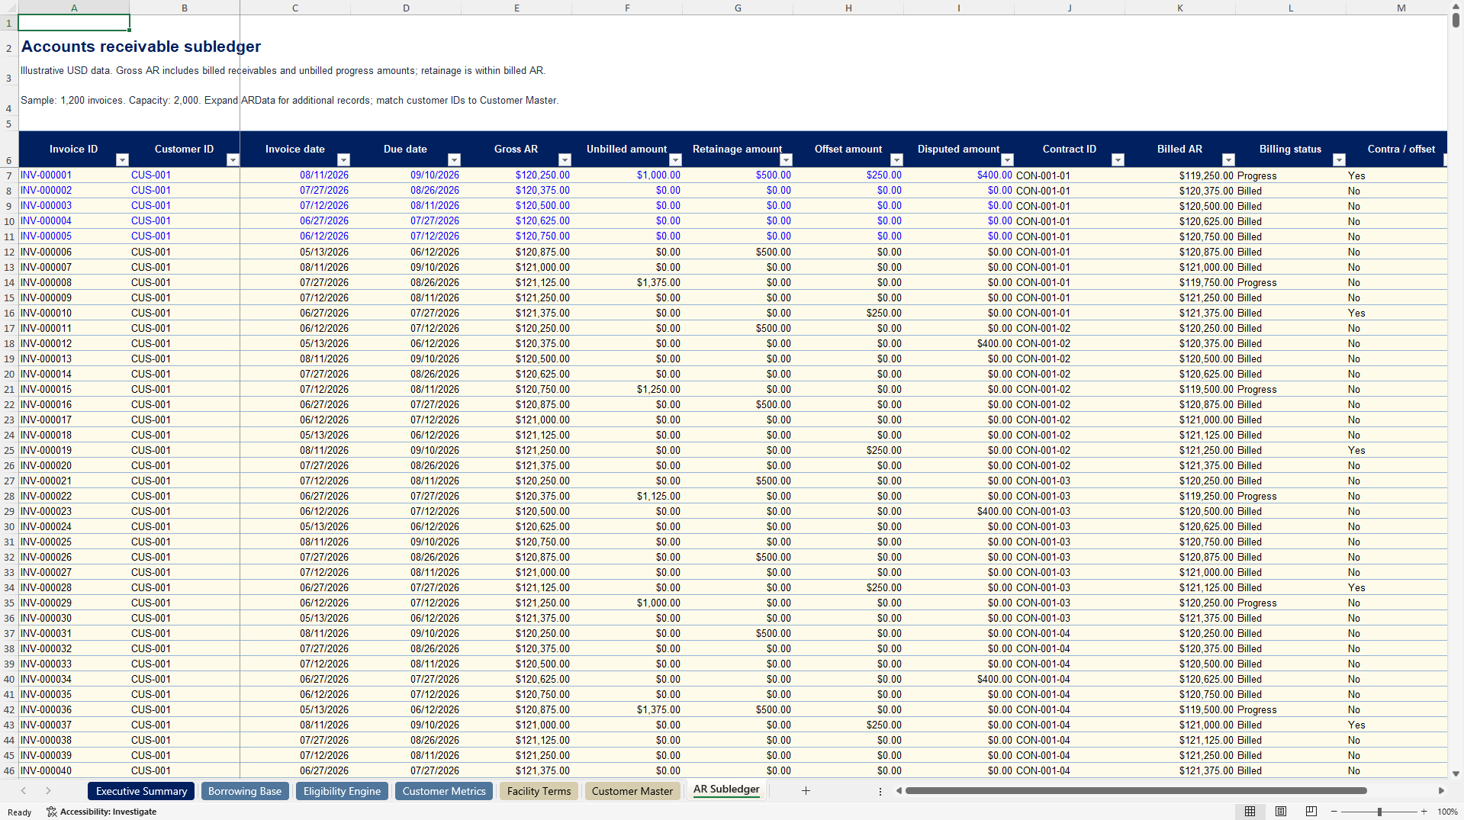Screen dimensions: 1464x820
Task: Click the Accounts receivable subledger title
Action: tap(141, 47)
